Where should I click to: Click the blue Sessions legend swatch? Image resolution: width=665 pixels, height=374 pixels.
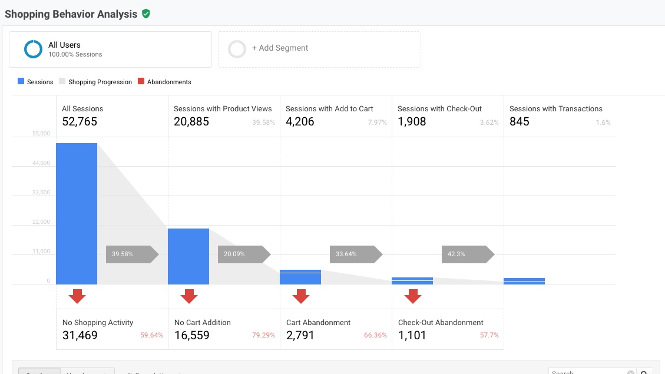click(21, 82)
